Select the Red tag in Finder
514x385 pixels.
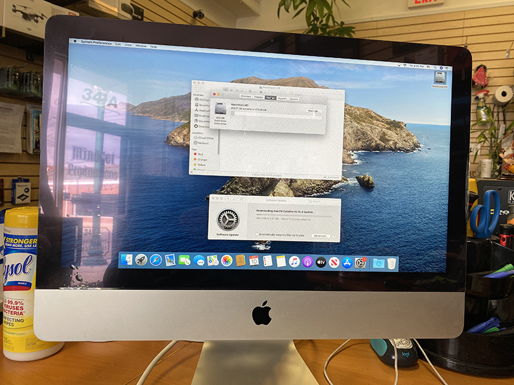[x=199, y=154]
